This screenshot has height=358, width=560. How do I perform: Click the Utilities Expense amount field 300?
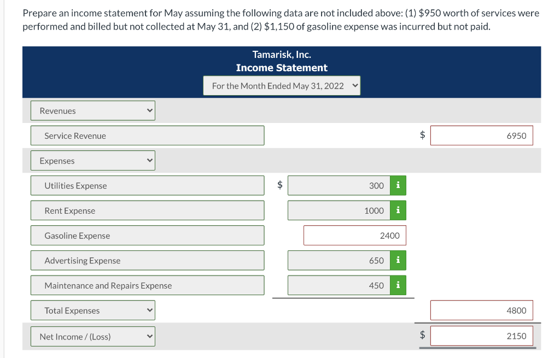[x=339, y=186]
